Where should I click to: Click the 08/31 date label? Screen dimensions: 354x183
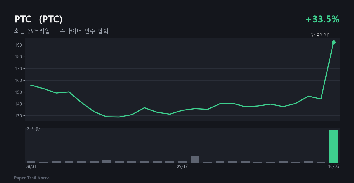(x=31, y=166)
